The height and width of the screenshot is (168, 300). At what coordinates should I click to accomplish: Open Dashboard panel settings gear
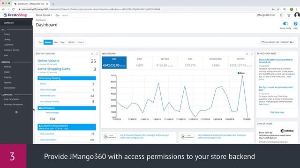[247, 54]
